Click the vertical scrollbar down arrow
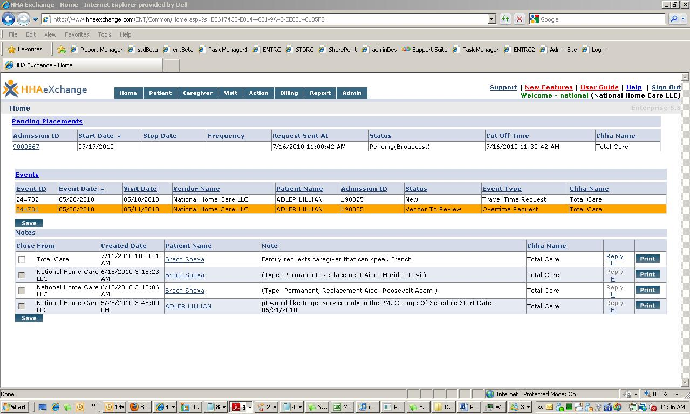Viewport: 690px width, 414px height. point(685,382)
